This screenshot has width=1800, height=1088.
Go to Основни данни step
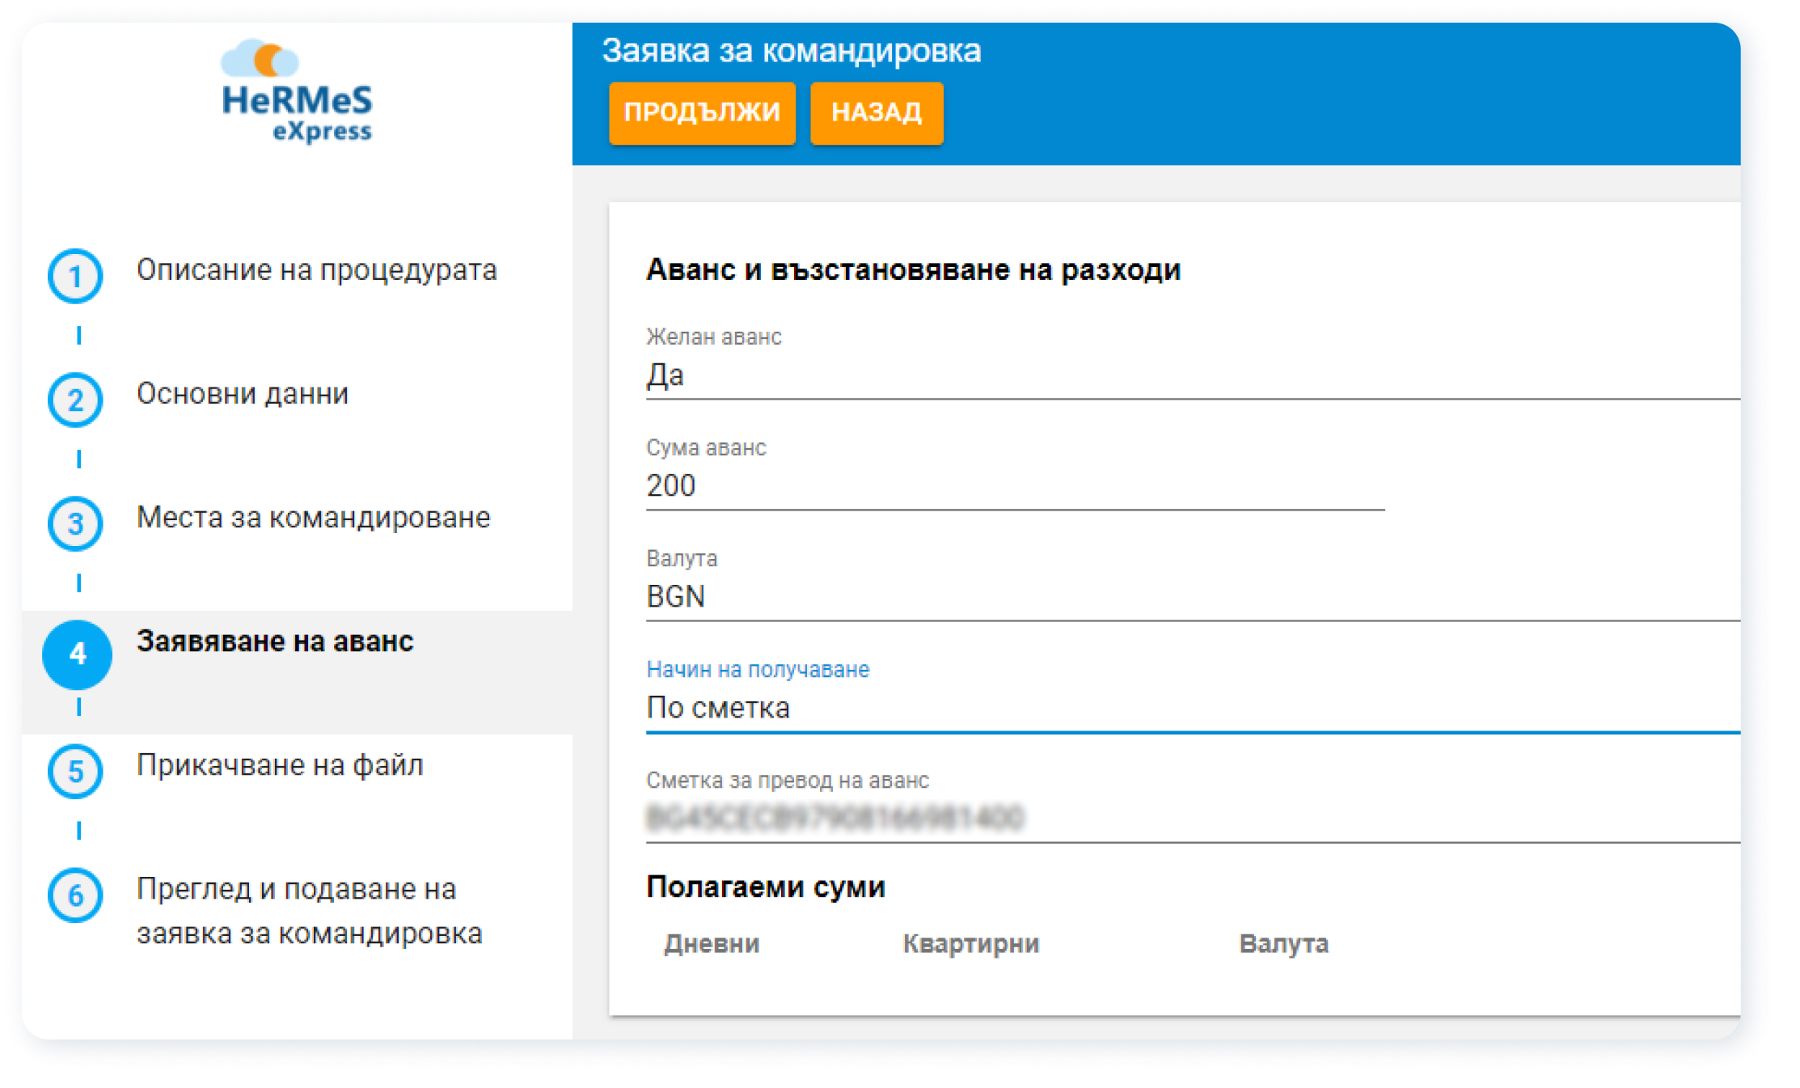pyautogui.click(x=243, y=394)
